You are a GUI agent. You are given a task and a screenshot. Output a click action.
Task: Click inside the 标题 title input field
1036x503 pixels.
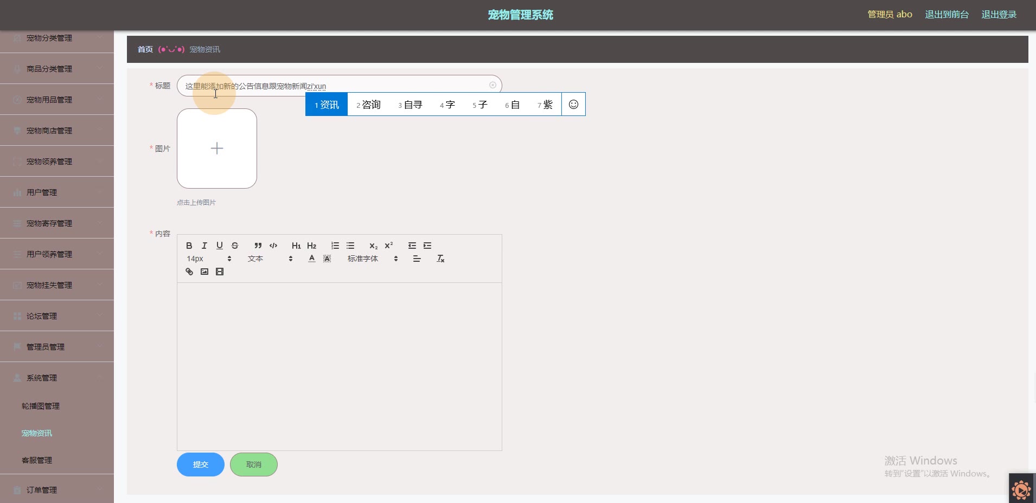[340, 85]
